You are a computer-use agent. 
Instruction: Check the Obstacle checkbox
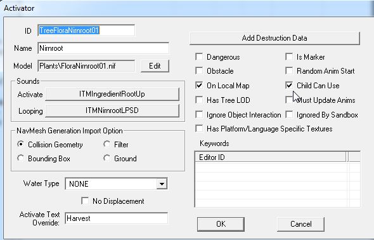point(199,70)
